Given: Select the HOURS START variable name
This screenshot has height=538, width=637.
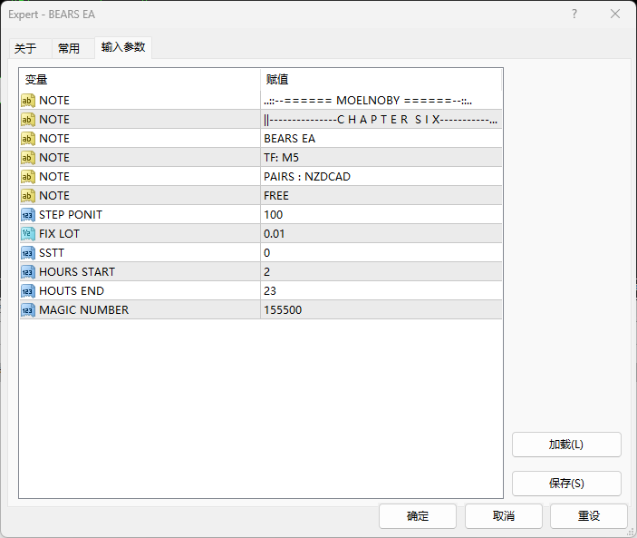Looking at the screenshot, I should pyautogui.click(x=77, y=272).
